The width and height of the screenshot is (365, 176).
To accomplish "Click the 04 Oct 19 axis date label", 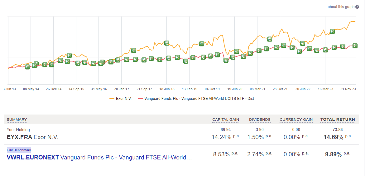I will [212, 89].
